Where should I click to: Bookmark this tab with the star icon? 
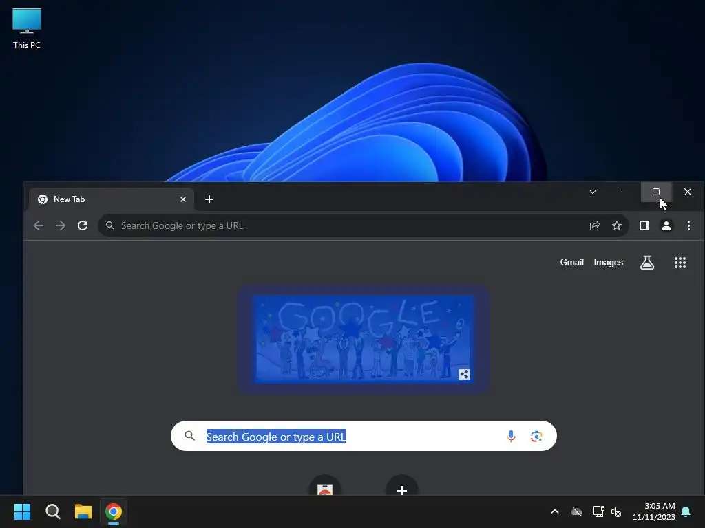pos(617,225)
